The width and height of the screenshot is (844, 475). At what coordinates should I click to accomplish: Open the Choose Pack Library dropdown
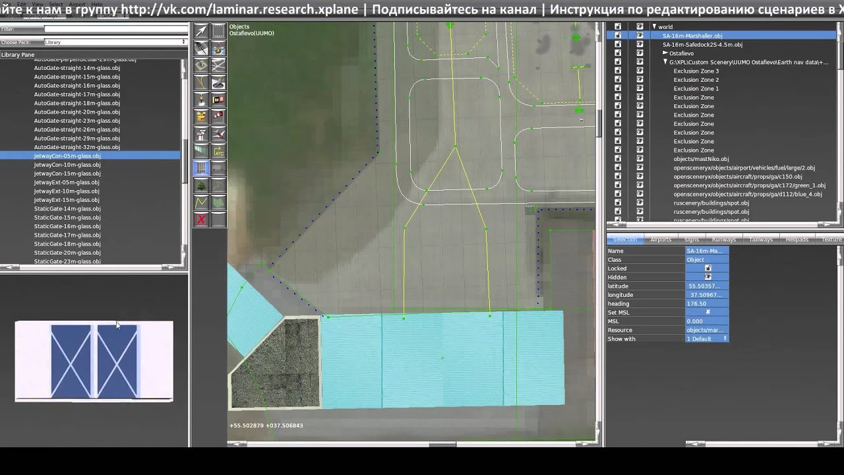115,42
